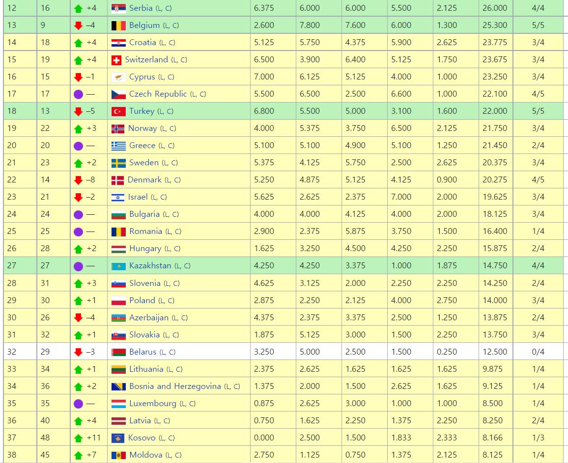Screen dimensions: 568x463
Task: Click the Slovakia flag icon
Action: 118,335
